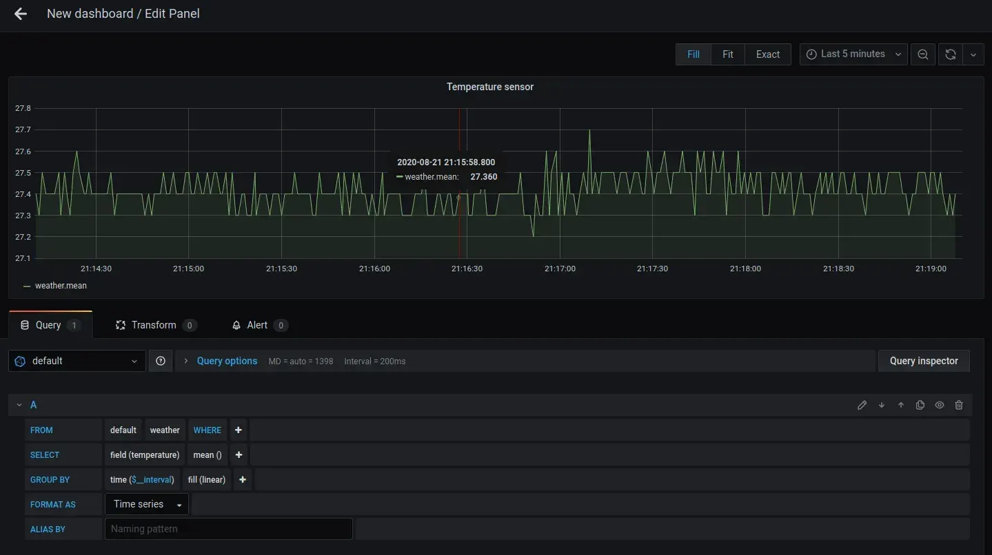The height and width of the screenshot is (555, 992).
Task: Open the data source help icon
Action: (161, 361)
